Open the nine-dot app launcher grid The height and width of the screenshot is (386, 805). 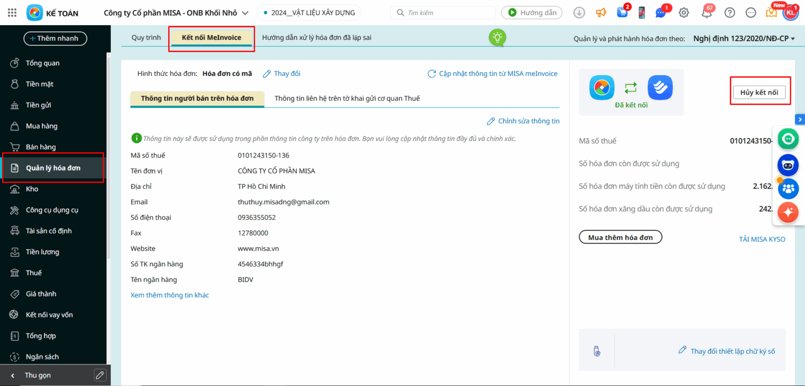(x=12, y=13)
